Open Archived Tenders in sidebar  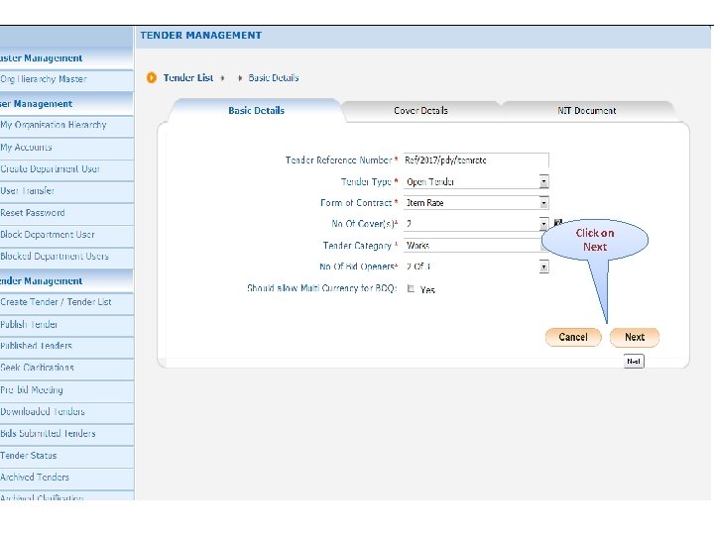click(x=66, y=478)
